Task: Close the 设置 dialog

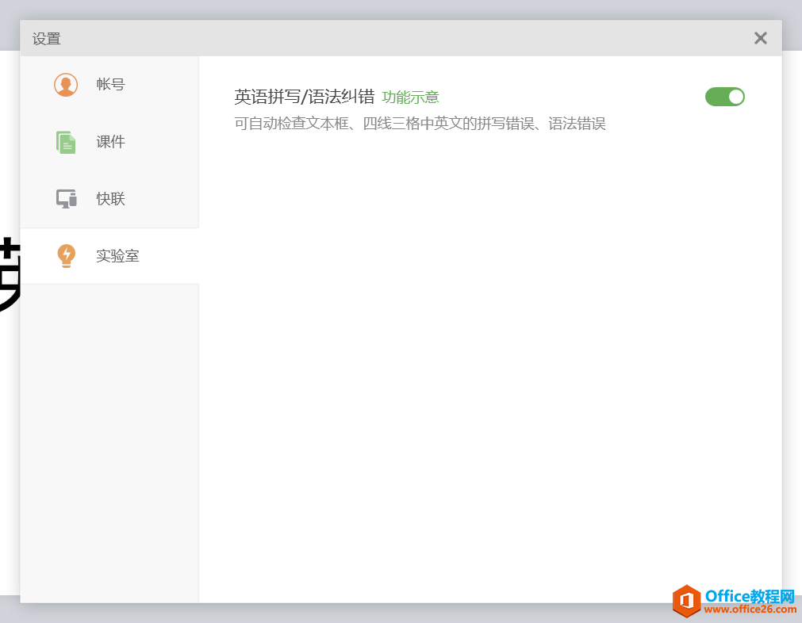Action: [761, 38]
